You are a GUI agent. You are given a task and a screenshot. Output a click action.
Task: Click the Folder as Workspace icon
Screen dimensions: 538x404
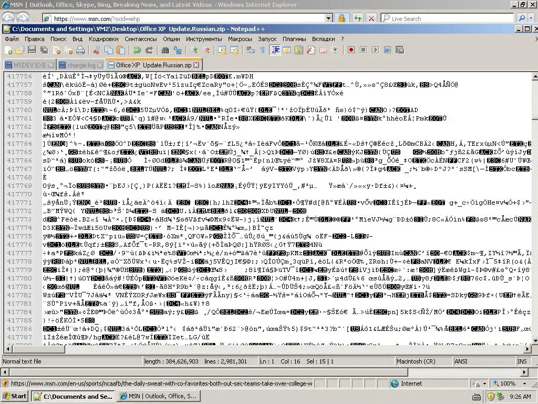323,50
